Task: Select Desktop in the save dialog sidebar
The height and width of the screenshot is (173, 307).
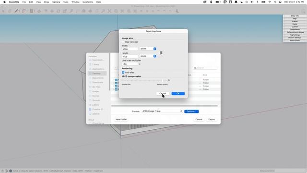Action: click(x=97, y=74)
